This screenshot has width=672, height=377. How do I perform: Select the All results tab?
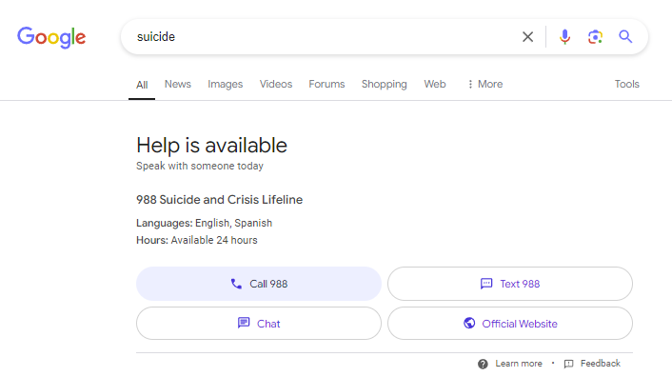[x=142, y=85]
